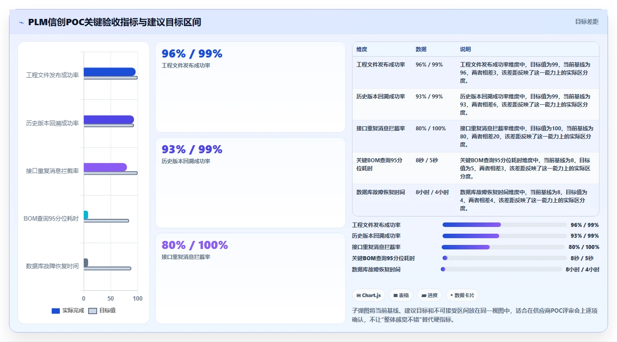This screenshot has width=617, height=342.
Task: Click the 数据库故障恢复时间 y-axis chart label
Action: coord(53,266)
